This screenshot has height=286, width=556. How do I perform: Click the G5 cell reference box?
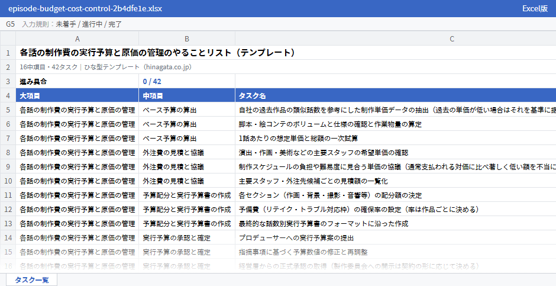coord(10,24)
